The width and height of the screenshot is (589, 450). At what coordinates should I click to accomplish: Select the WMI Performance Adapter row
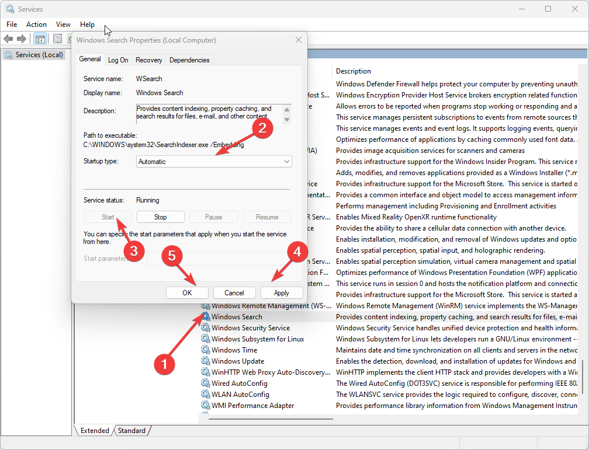point(389,405)
